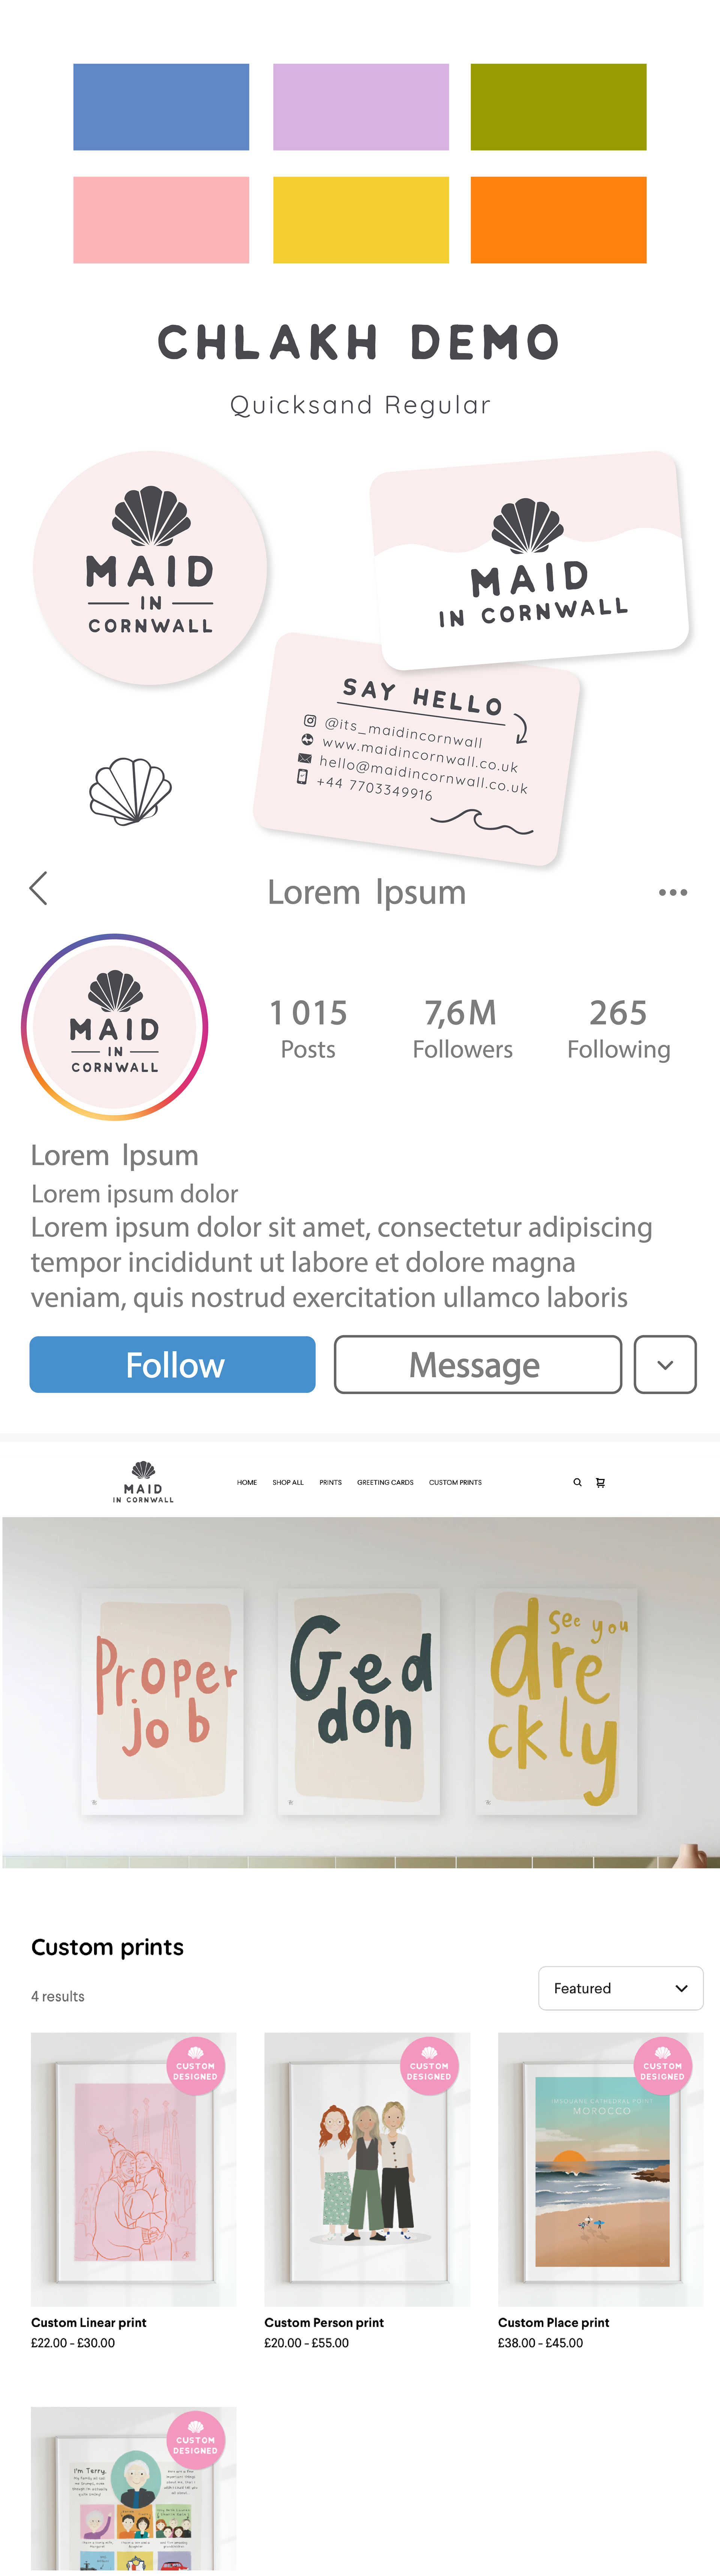
Task: Open the SHOP ALL menu item
Action: pyautogui.click(x=288, y=1482)
